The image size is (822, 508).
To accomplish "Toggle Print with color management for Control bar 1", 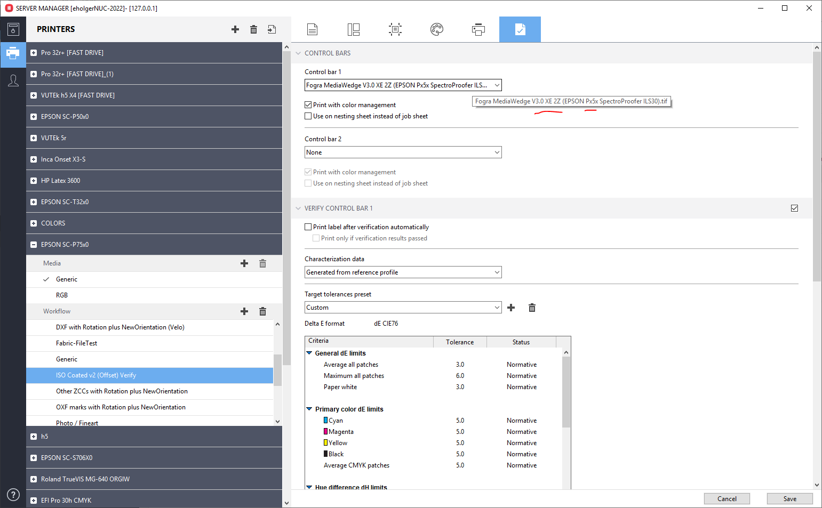I will [308, 105].
